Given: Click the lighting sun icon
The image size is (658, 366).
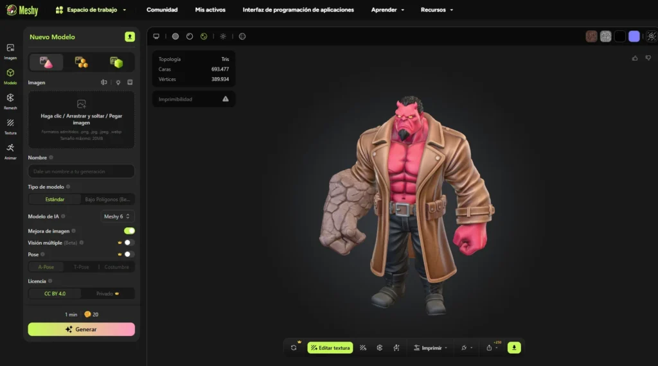Looking at the screenshot, I should coord(223,37).
